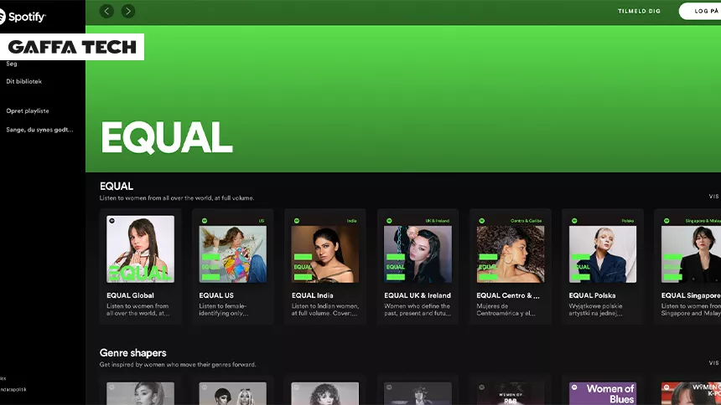721x405 pixels.
Task: Click the EQUAL section heading
Action: pos(117,186)
